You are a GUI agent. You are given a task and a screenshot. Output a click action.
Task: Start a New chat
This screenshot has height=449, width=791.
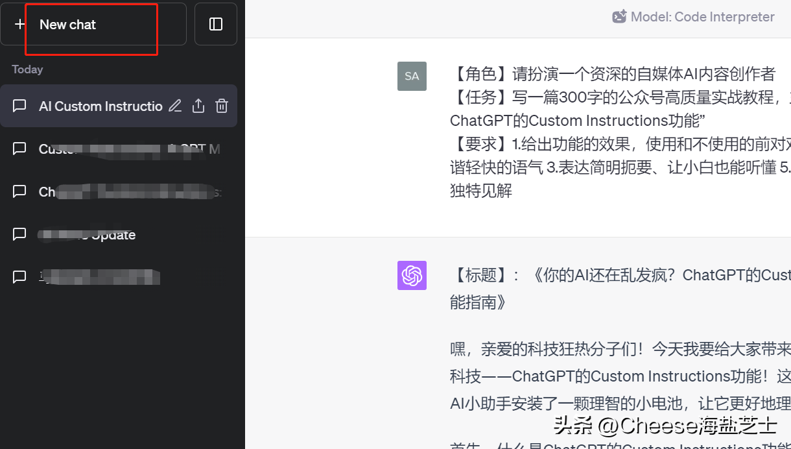[93, 25]
